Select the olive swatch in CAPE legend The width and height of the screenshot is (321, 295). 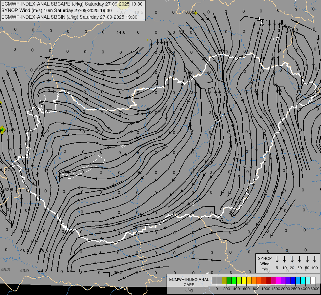[x=224, y=280]
